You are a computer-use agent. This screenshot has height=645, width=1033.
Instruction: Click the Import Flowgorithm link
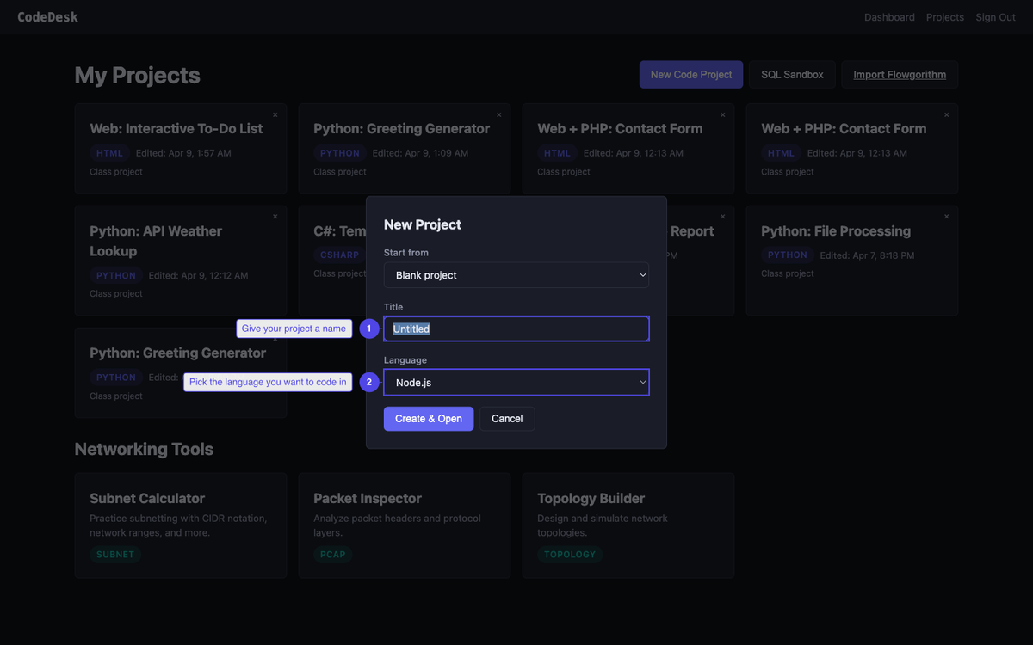(899, 74)
